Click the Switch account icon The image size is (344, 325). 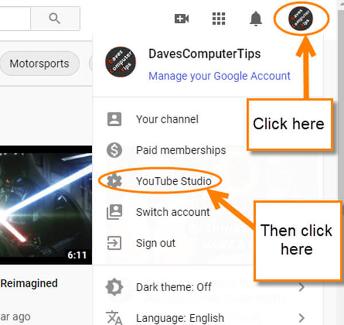pyautogui.click(x=114, y=212)
